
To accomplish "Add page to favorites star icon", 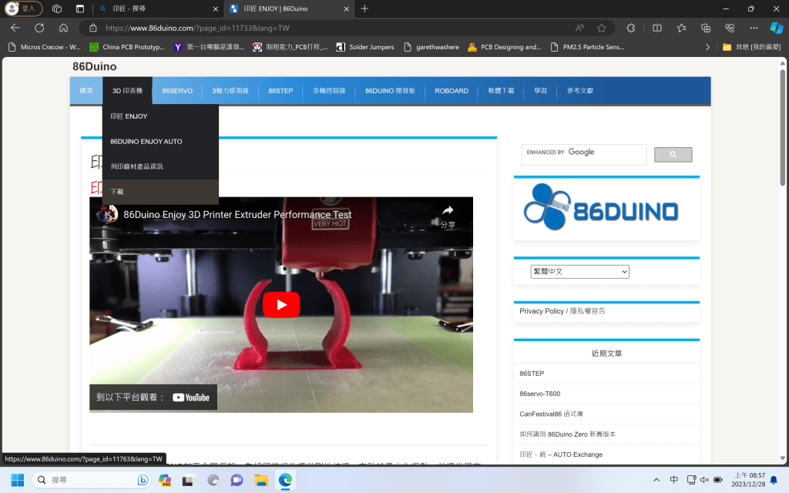I will click(602, 28).
